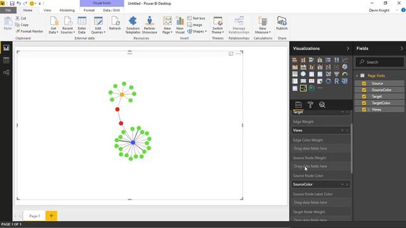Viewport: 406px width, 228px height.
Task: Select the Network Navigator custom visual
Action: click(303, 89)
